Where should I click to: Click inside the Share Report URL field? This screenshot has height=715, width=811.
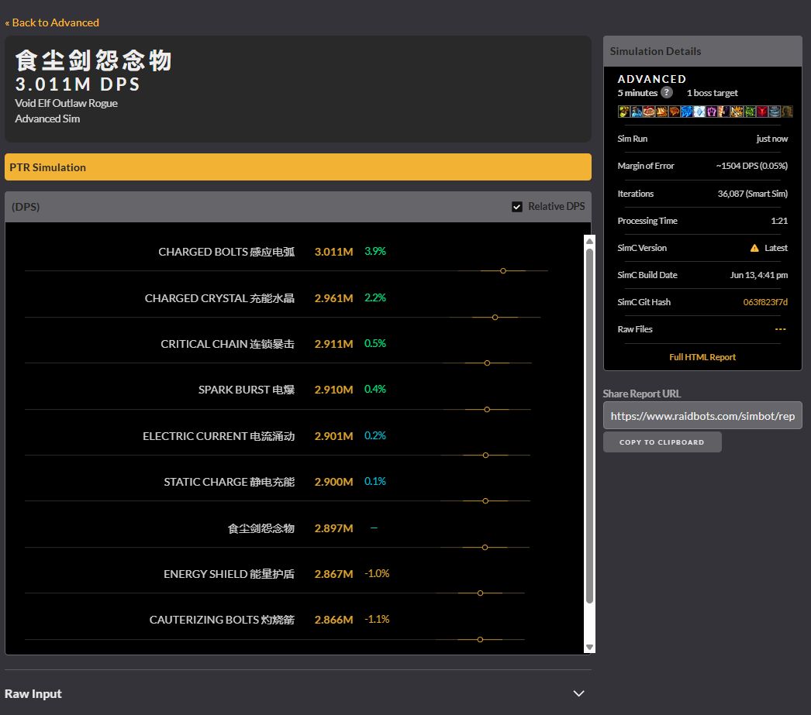point(702,415)
